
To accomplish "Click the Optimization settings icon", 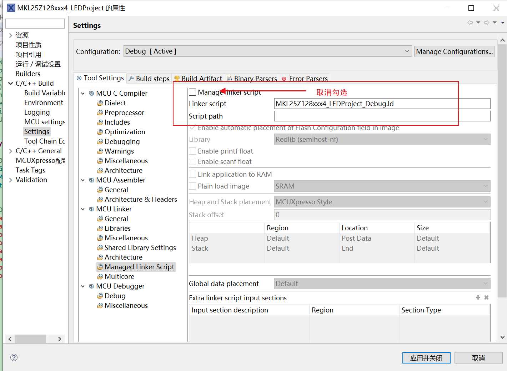I will pyautogui.click(x=100, y=132).
